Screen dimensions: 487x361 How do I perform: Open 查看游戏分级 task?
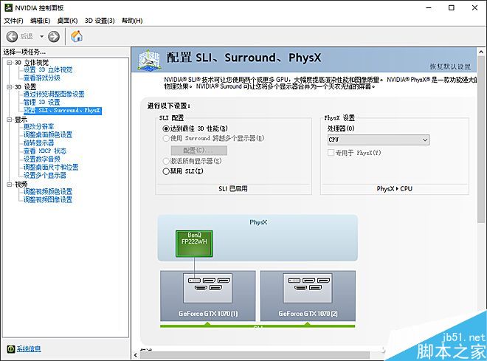pyautogui.click(x=42, y=78)
